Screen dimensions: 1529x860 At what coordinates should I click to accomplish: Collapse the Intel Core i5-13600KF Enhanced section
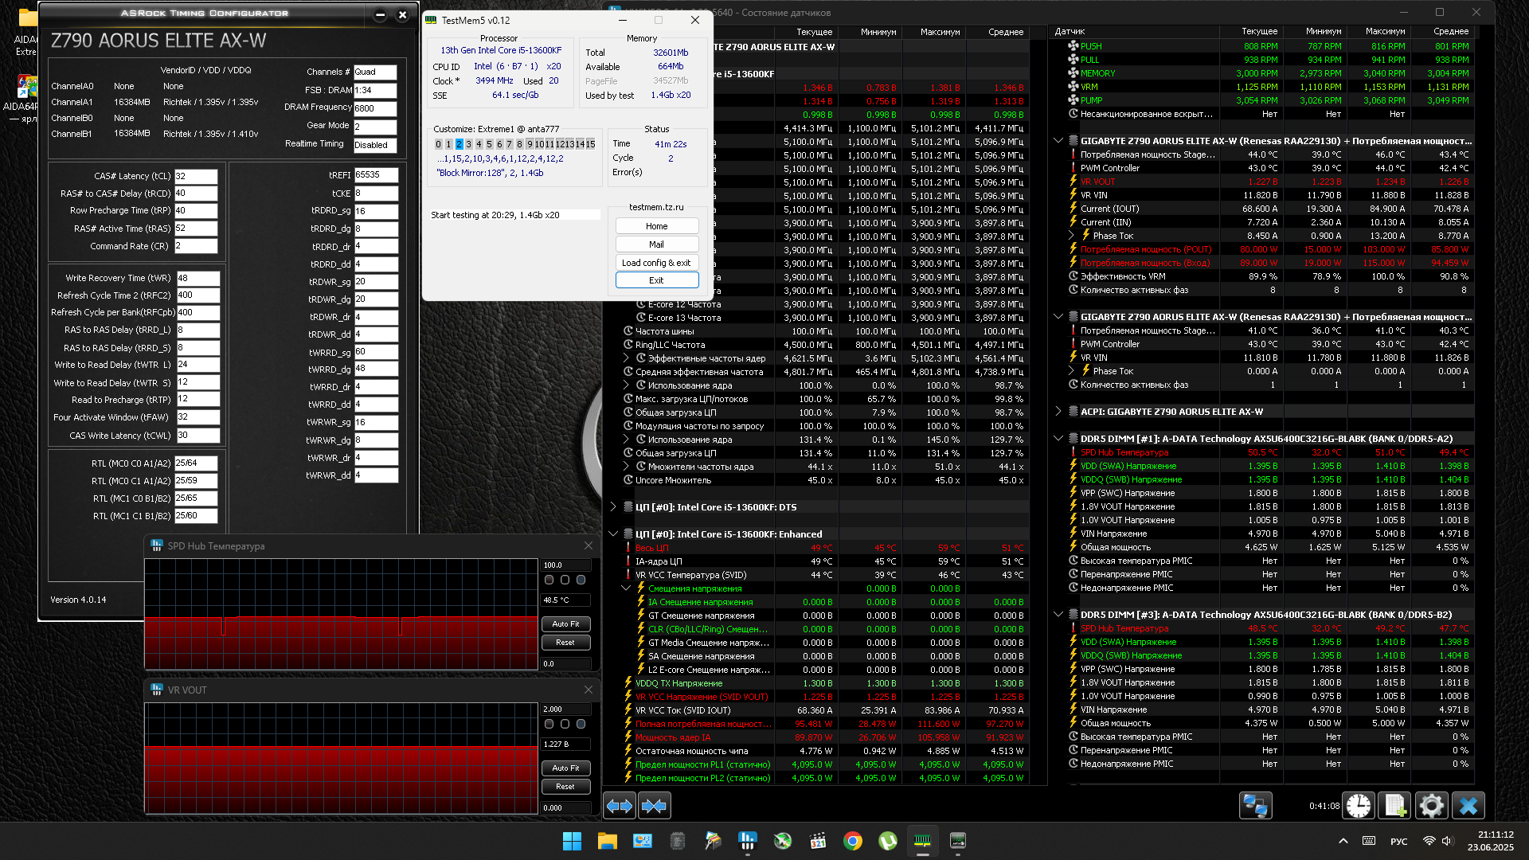pos(612,534)
